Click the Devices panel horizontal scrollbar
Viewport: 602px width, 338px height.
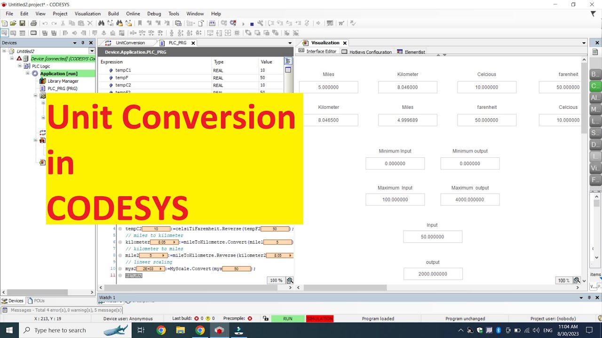47,292
